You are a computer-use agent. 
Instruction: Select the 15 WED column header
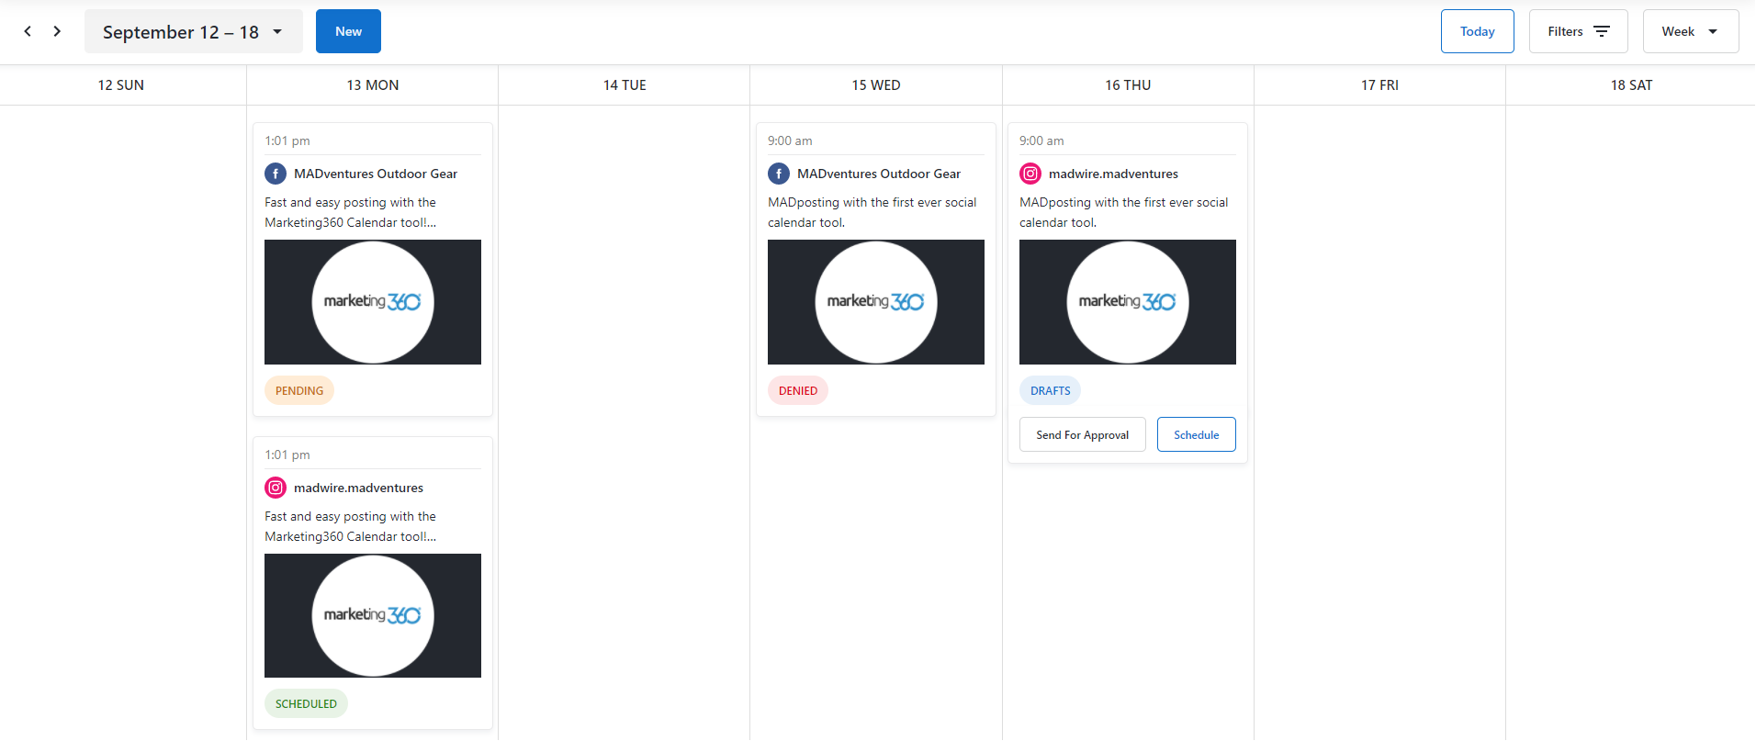tap(876, 85)
